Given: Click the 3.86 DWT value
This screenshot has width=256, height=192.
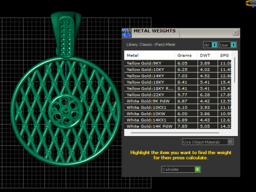Looking at the screenshot, I should (x=205, y=114).
